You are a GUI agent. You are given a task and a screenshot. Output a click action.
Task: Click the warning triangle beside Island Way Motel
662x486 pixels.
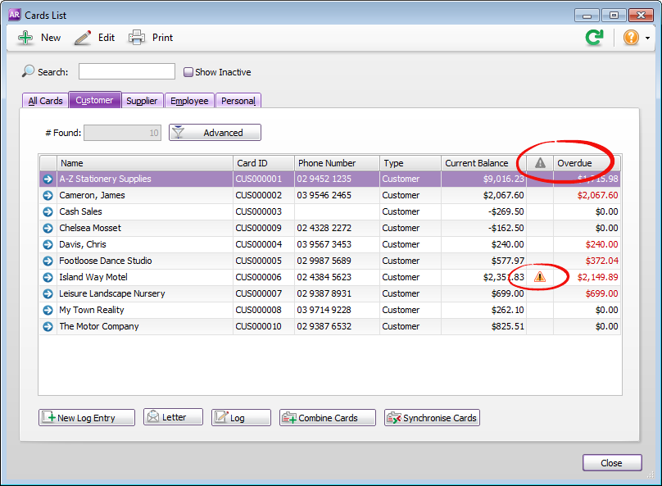(x=539, y=277)
